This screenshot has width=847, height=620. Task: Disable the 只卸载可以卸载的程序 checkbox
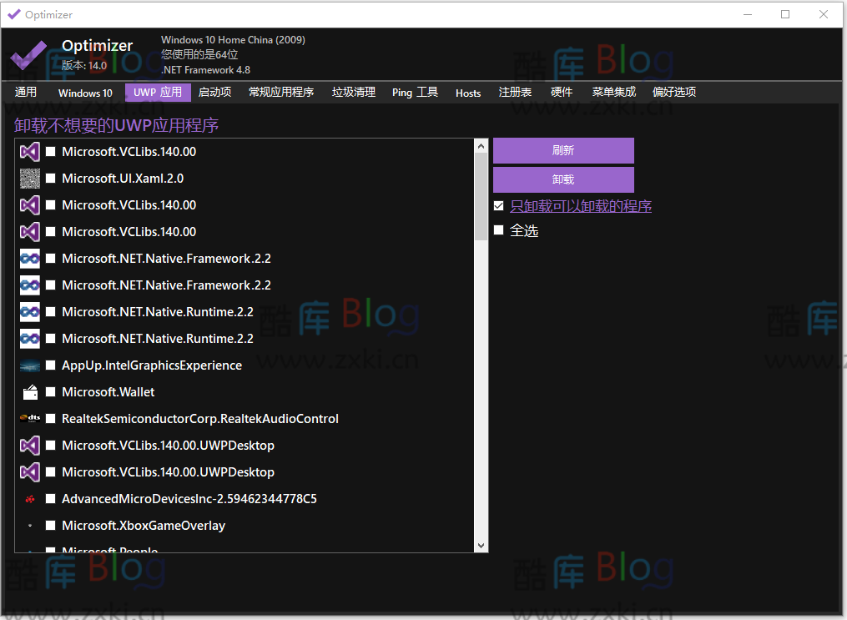499,205
